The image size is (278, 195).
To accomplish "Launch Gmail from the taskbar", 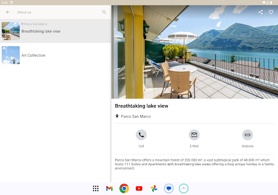I will pos(109,188).
